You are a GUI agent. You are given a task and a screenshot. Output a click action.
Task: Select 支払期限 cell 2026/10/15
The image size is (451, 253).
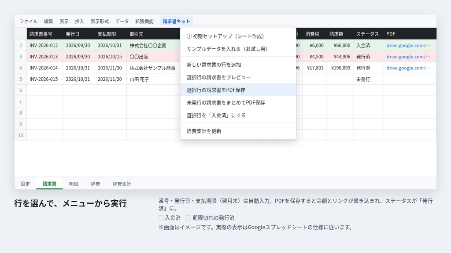[111, 57]
